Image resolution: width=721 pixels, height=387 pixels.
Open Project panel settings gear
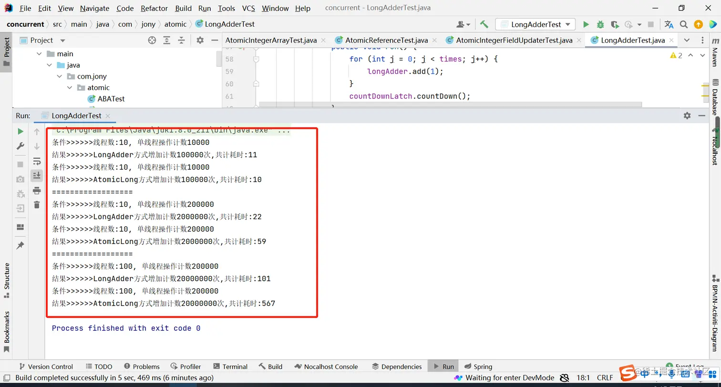[200, 41]
